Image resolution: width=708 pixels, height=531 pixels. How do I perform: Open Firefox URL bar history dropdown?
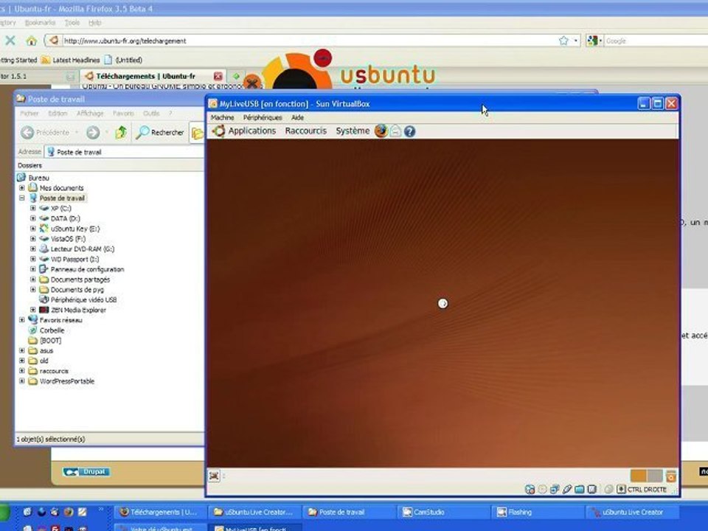pos(576,41)
